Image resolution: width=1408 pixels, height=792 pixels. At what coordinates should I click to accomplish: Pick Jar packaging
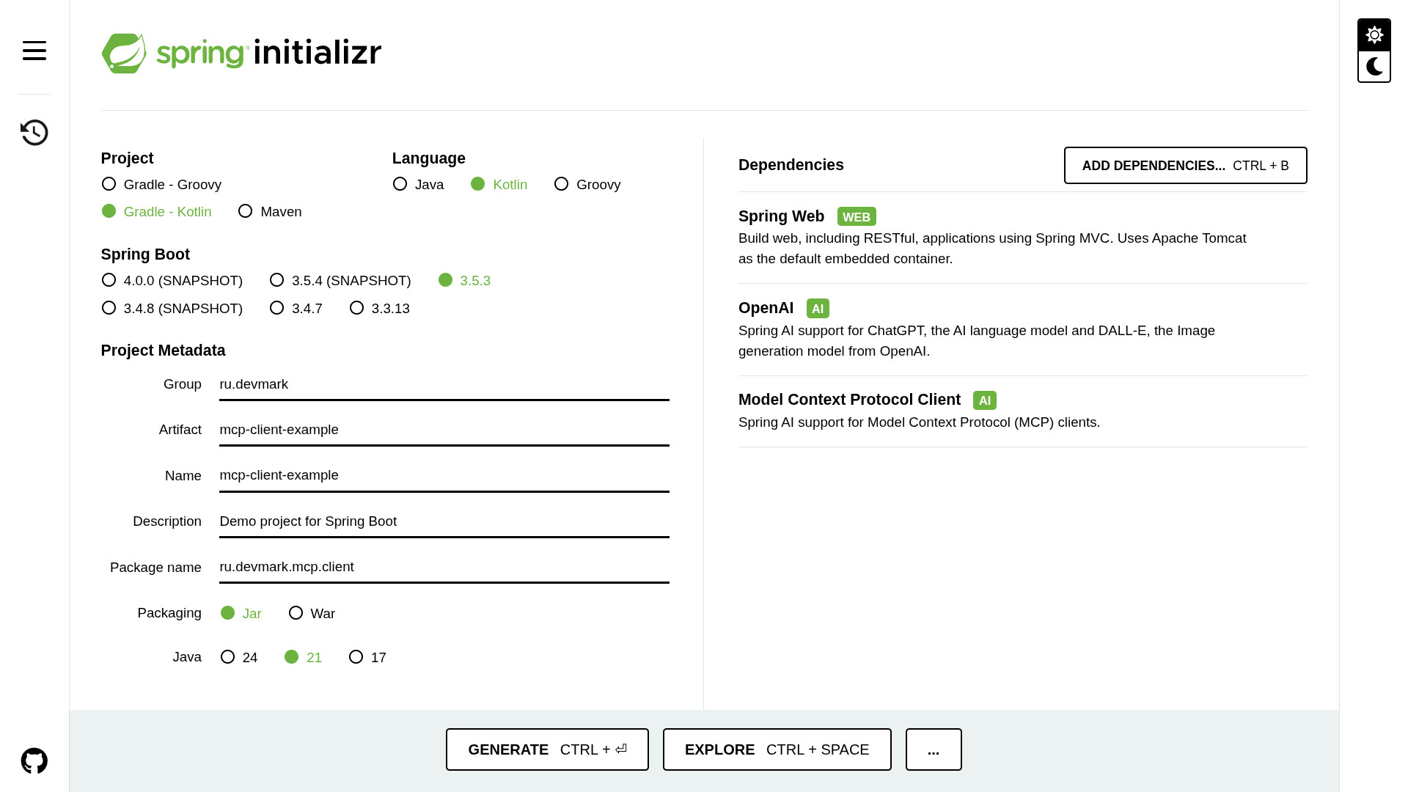[241, 614]
